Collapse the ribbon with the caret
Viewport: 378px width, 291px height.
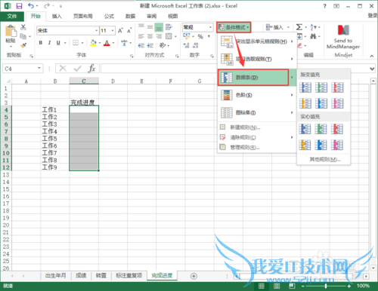click(x=372, y=56)
